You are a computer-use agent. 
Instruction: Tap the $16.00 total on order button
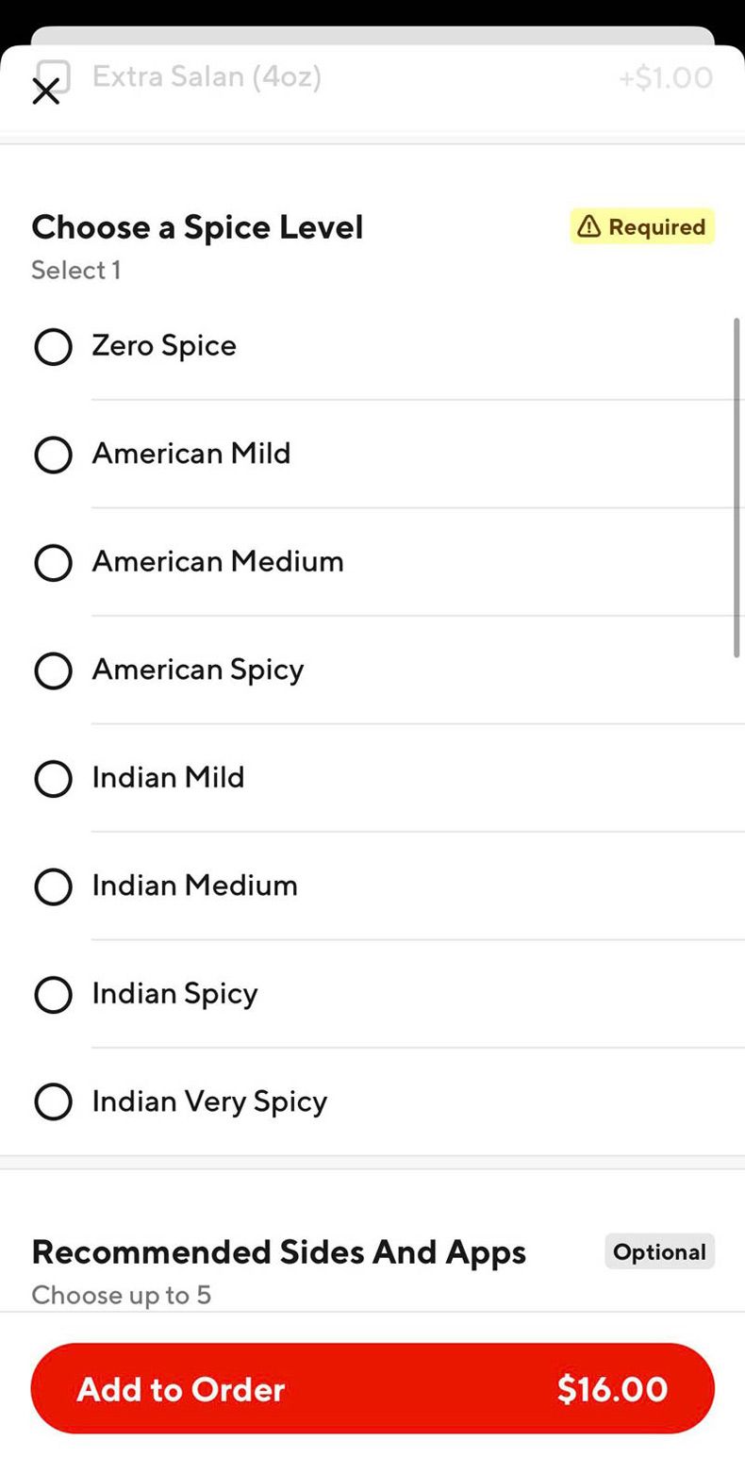(x=612, y=1388)
